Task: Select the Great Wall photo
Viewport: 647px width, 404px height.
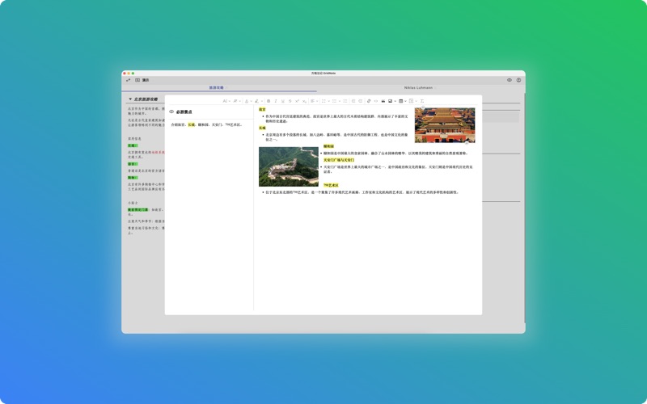Action: [289, 166]
